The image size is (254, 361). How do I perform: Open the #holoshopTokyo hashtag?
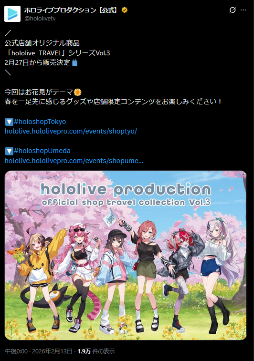pos(40,122)
